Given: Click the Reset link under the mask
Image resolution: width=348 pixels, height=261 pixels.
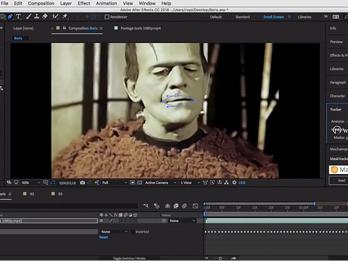Looking at the screenshot, I should (104, 238).
